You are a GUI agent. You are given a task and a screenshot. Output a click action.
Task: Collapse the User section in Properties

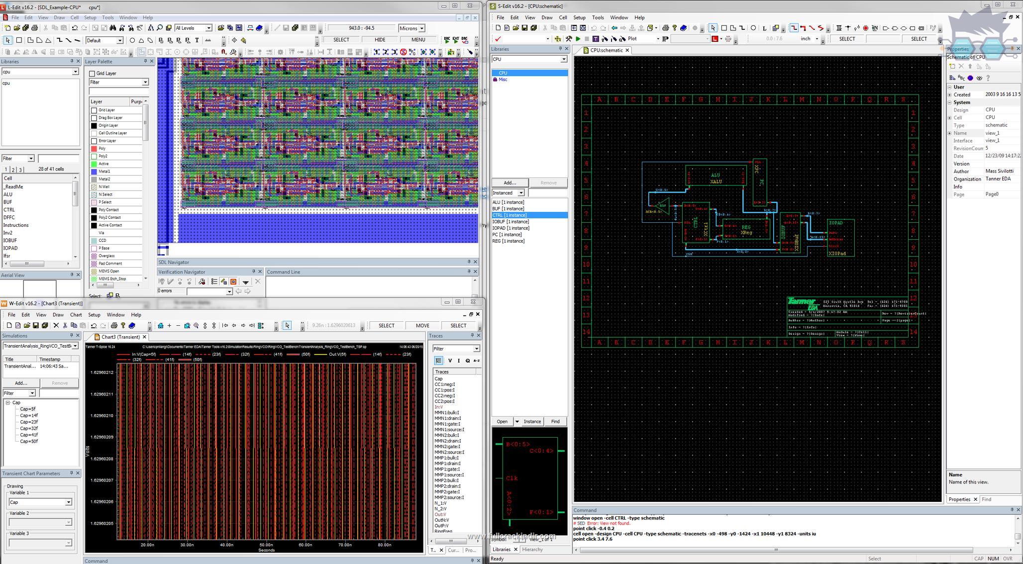950,87
